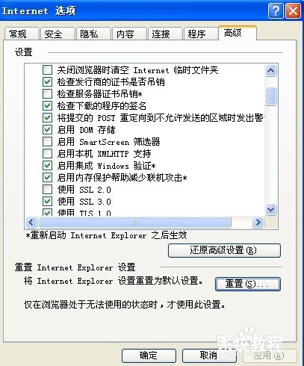304x366 pixels.
Task: Click the horizontal scroll right arrow
Action: tap(258, 222)
